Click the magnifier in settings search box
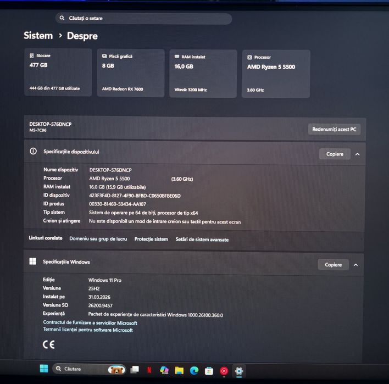The width and height of the screenshot is (389, 384). pos(62,18)
